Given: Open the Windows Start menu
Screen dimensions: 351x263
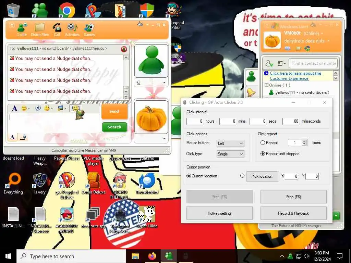Looking at the screenshot, I should 8,256.
